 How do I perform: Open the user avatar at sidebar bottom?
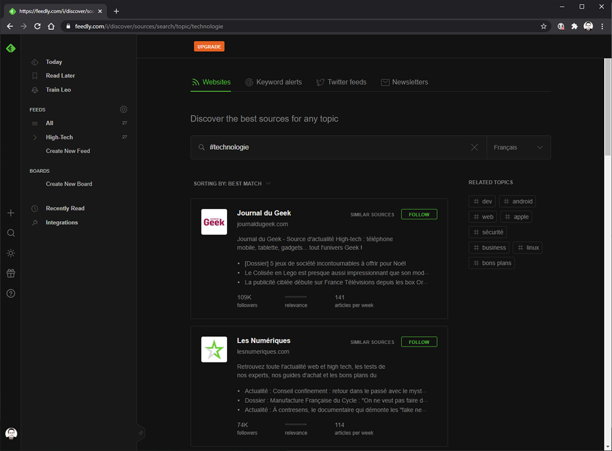(11, 433)
